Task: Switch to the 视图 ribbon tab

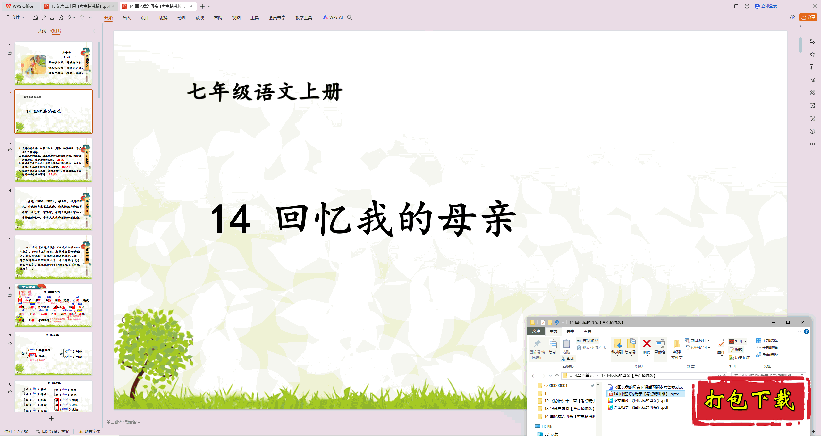Action: (236, 18)
